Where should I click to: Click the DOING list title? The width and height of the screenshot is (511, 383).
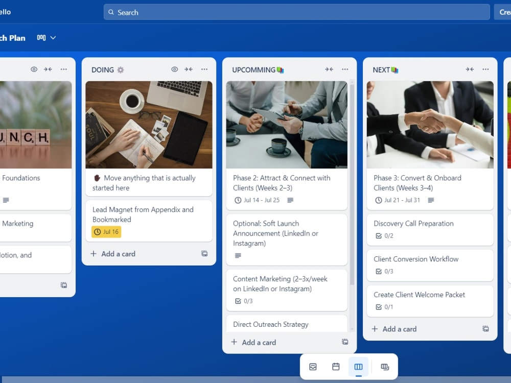(103, 69)
